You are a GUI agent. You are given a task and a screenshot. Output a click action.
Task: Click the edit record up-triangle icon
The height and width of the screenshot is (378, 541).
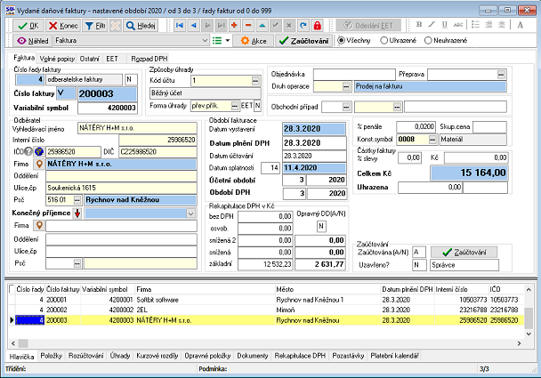[x=262, y=25]
